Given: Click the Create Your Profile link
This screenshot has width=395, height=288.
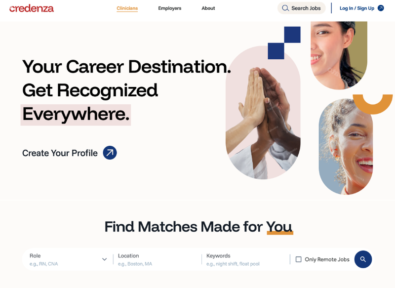Looking at the screenshot, I should [60, 153].
